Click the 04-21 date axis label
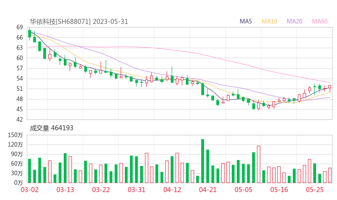 point(208,190)
